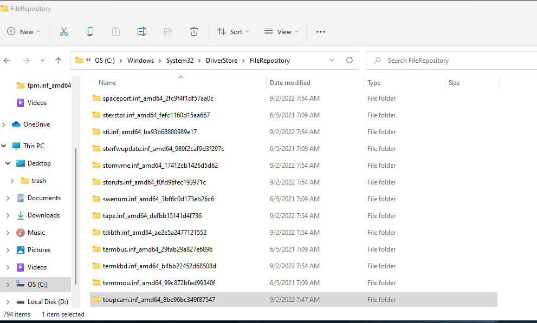Select the toupcam.inf_amd64_8be96bc349f87547 folder
Viewport: 537px width, 323px height.
tap(294, 299)
